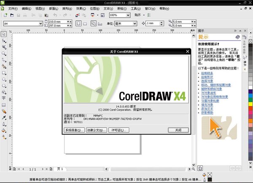
Task: Open the 编辑(E) menu
Action: (26, 8)
